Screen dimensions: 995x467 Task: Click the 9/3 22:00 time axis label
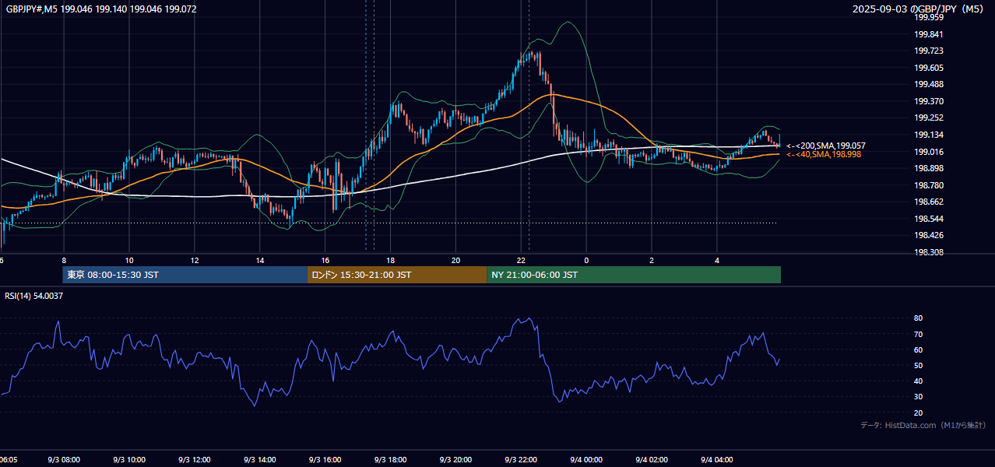[x=522, y=460]
